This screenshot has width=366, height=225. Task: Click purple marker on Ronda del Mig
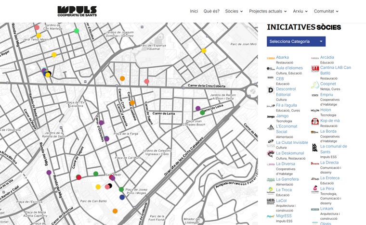tap(49, 173)
